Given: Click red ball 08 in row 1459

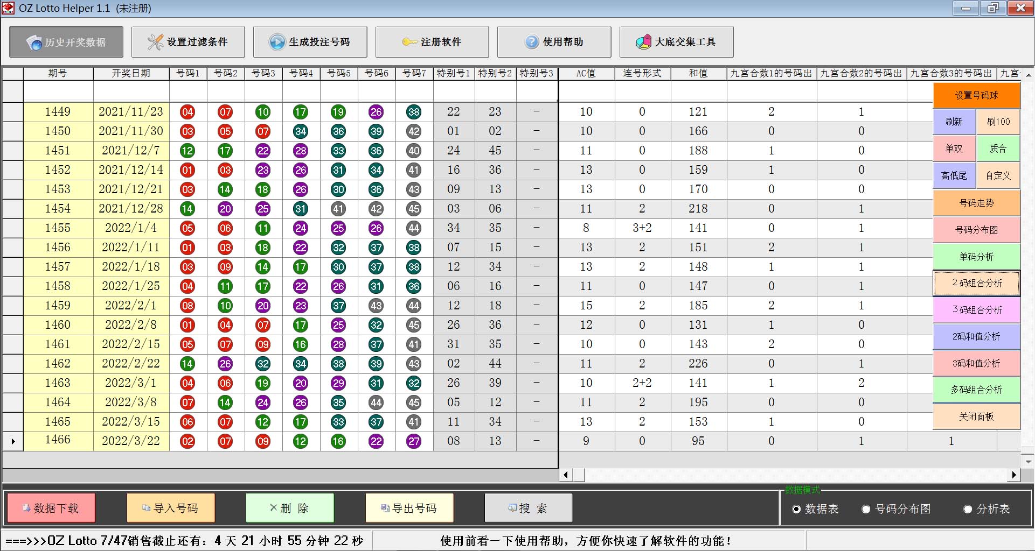Looking at the screenshot, I should point(187,306).
